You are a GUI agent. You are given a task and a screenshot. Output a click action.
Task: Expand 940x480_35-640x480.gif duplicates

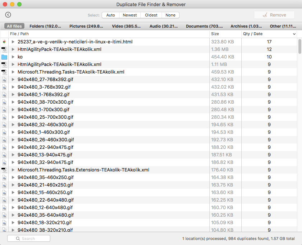click(x=13, y=215)
